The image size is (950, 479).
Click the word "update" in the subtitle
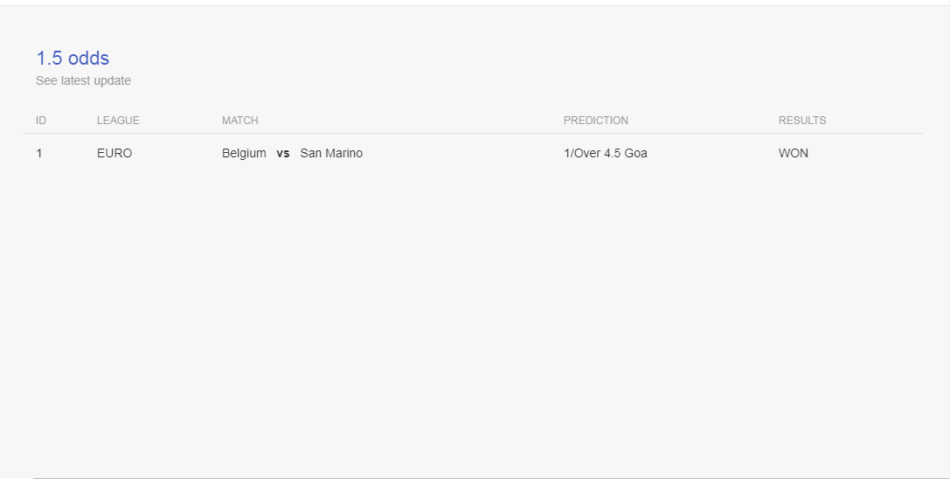(x=112, y=80)
